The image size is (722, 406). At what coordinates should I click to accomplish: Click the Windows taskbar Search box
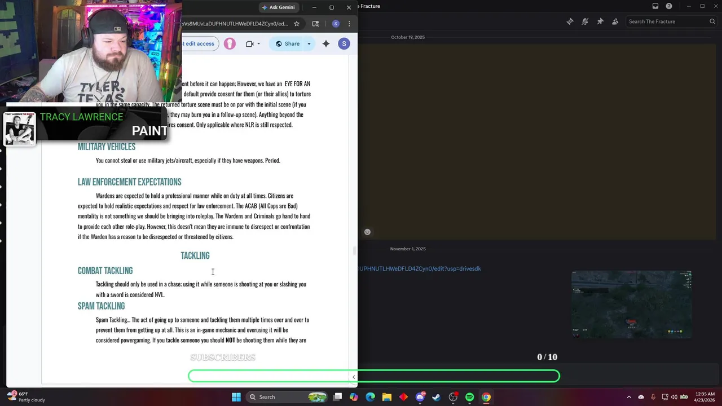point(288,397)
